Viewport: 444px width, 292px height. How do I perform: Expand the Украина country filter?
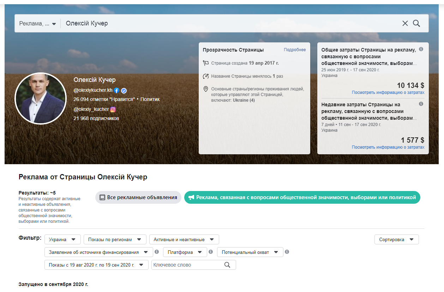coord(62,239)
